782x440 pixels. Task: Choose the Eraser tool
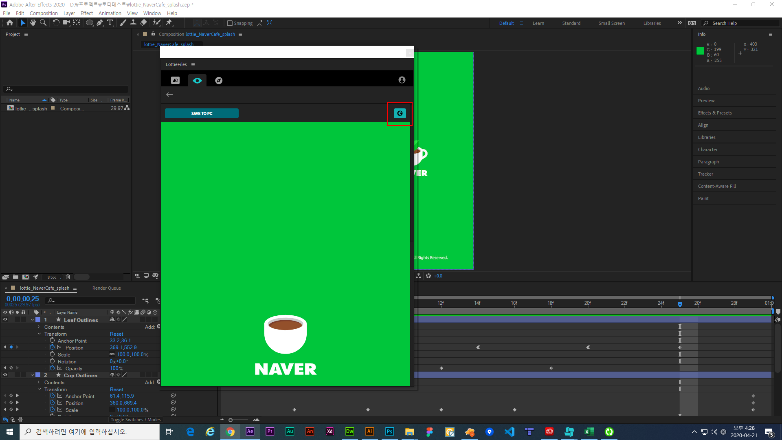143,23
